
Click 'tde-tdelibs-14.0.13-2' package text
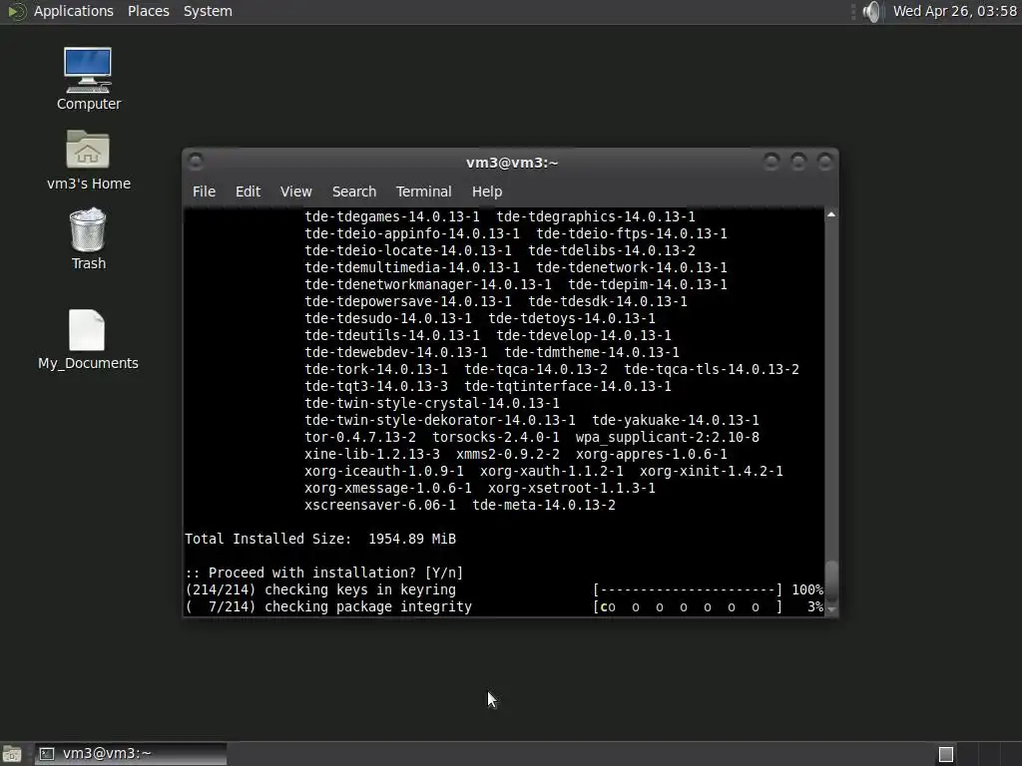tap(612, 250)
